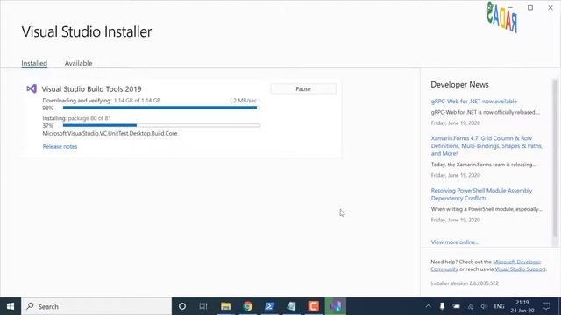Open PowerShell from the taskbar
The height and width of the screenshot is (315, 561).
(x=269, y=306)
